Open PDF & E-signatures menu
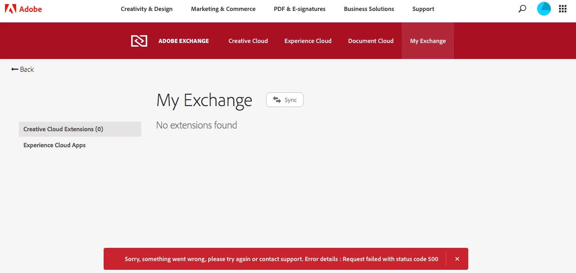576x273 pixels. tap(299, 9)
